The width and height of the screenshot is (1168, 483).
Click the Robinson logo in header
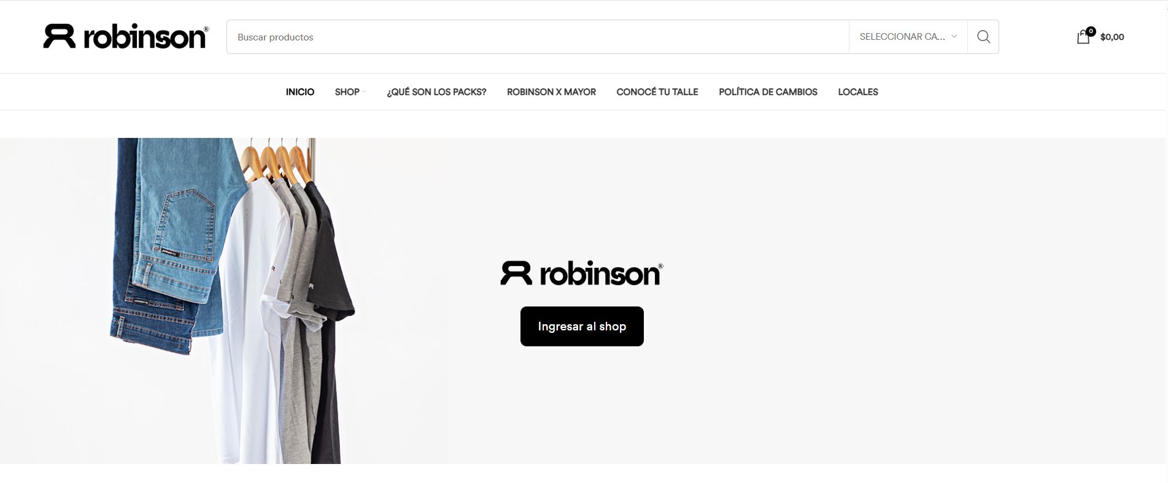pyautogui.click(x=126, y=37)
